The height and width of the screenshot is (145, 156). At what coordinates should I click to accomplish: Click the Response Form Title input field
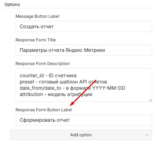click(84, 50)
